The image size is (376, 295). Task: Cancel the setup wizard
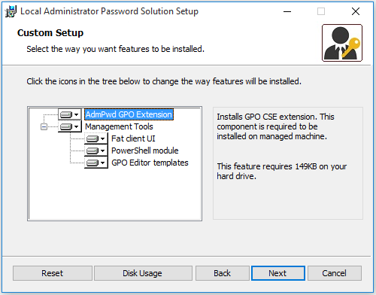(335, 273)
